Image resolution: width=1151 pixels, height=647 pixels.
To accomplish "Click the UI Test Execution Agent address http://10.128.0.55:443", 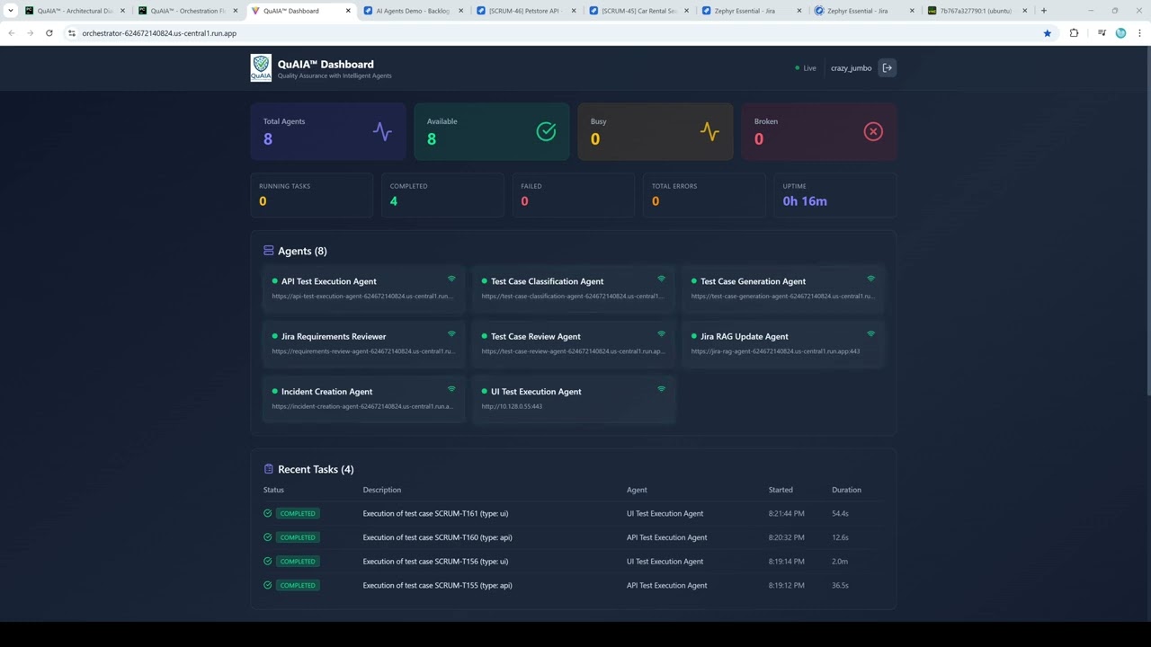I will [512, 406].
